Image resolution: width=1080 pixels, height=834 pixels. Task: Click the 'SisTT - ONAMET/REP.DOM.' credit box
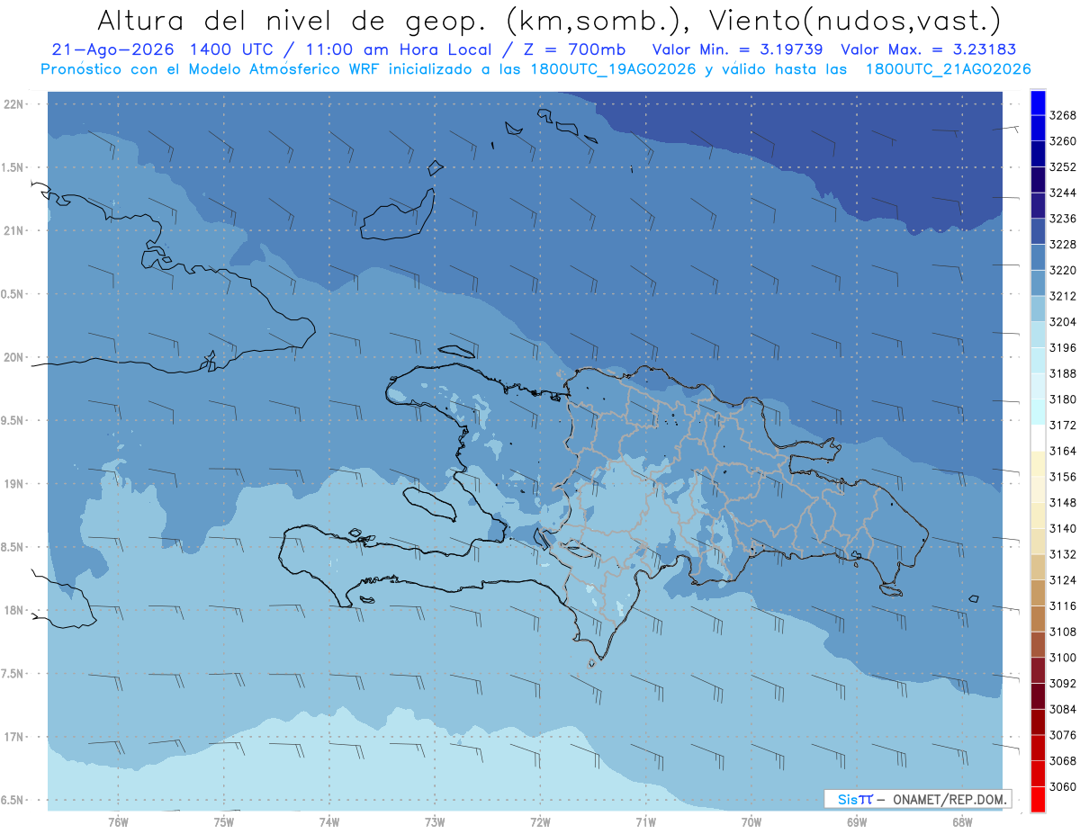pos(918,799)
